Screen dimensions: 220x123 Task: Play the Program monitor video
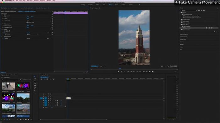pos(134,72)
